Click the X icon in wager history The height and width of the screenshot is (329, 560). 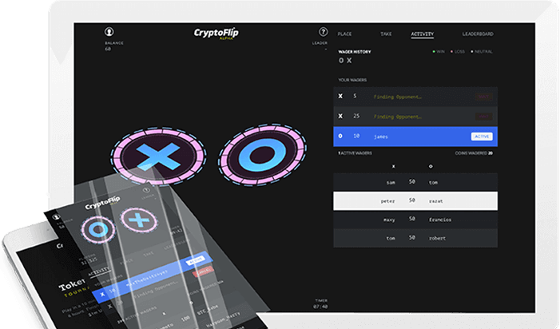click(349, 61)
